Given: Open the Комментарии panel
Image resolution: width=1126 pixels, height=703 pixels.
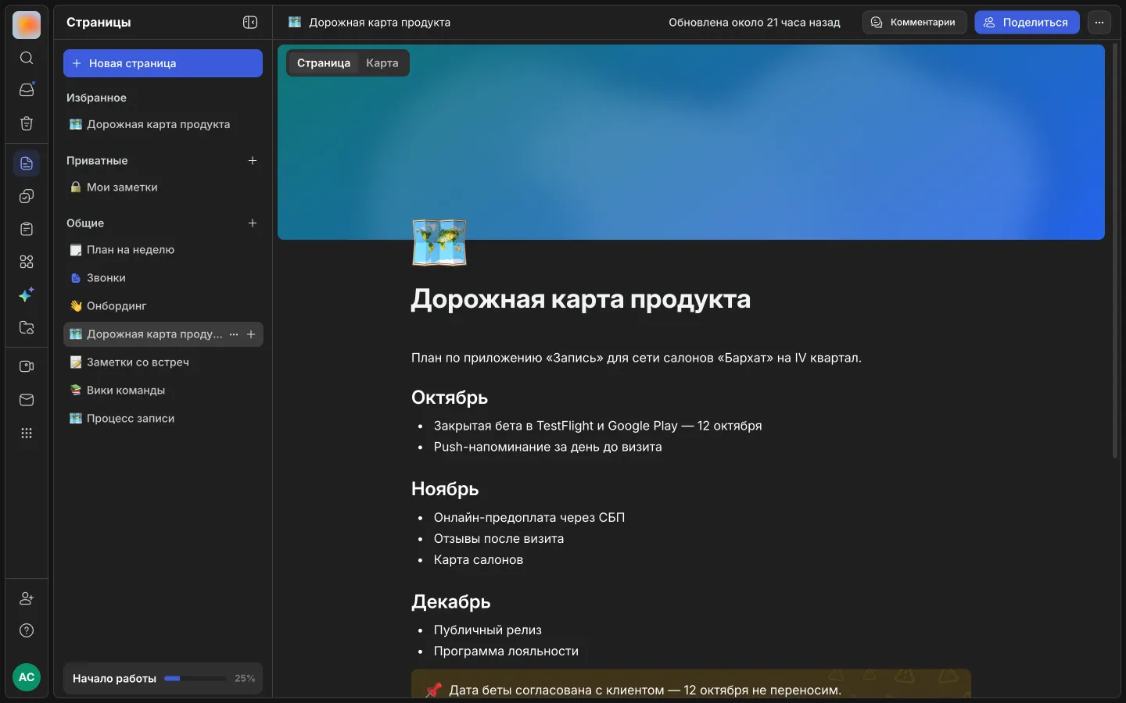Looking at the screenshot, I should 914,23.
